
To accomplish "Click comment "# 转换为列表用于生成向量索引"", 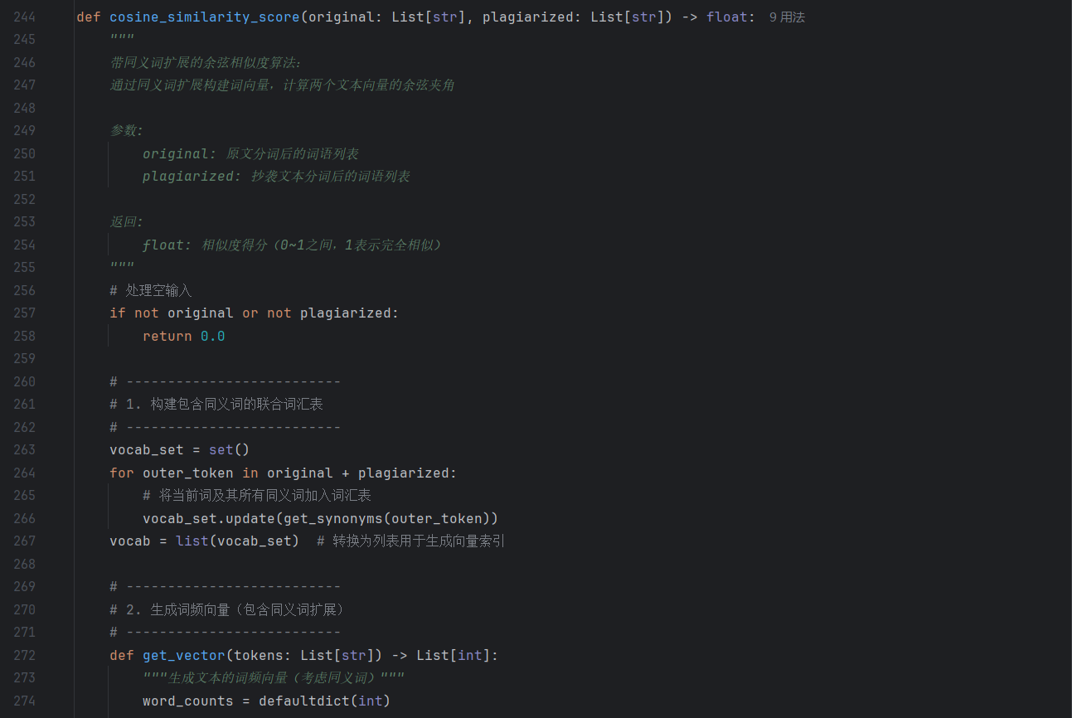I will coord(411,541).
